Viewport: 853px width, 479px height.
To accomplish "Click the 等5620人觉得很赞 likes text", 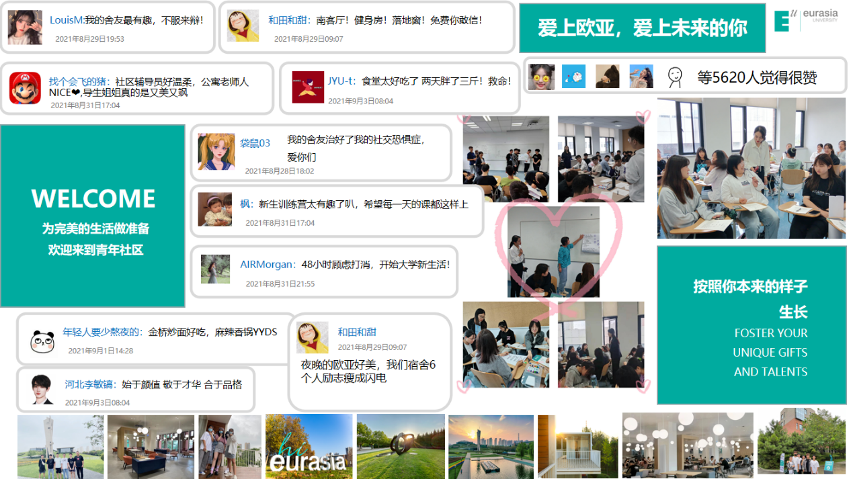I will click(x=757, y=77).
